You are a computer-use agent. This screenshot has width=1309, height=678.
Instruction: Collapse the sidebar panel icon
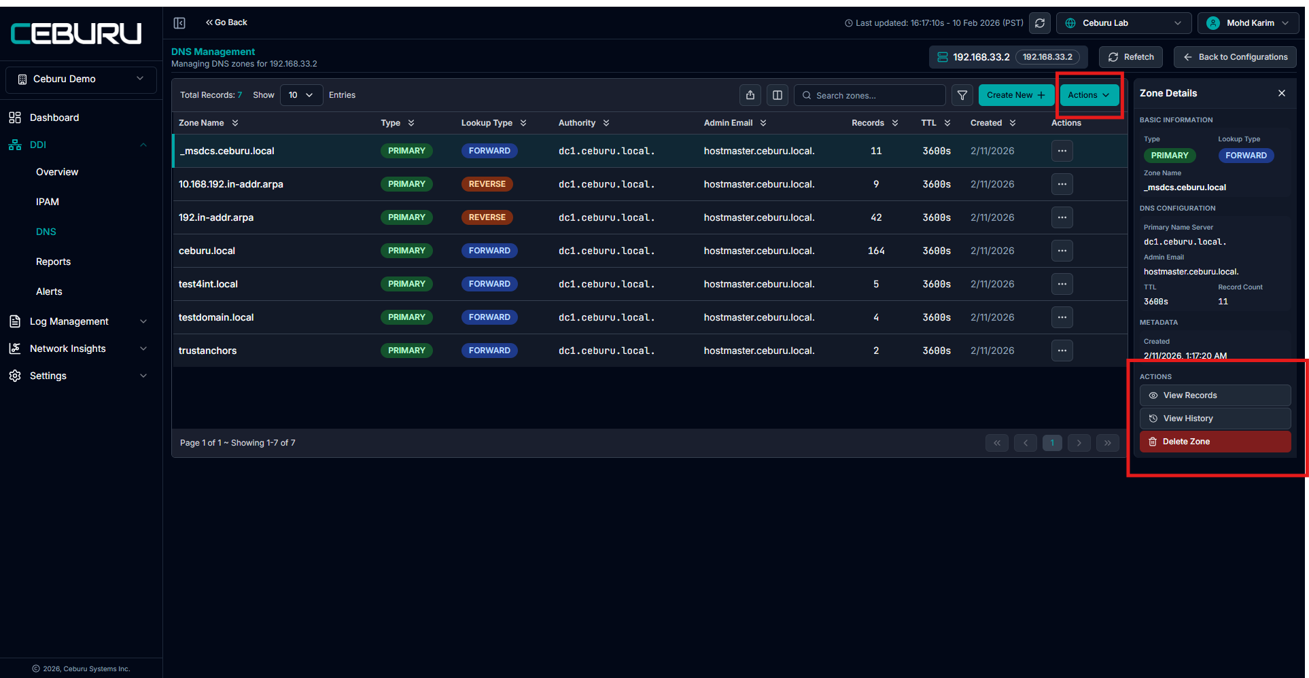[x=179, y=23]
